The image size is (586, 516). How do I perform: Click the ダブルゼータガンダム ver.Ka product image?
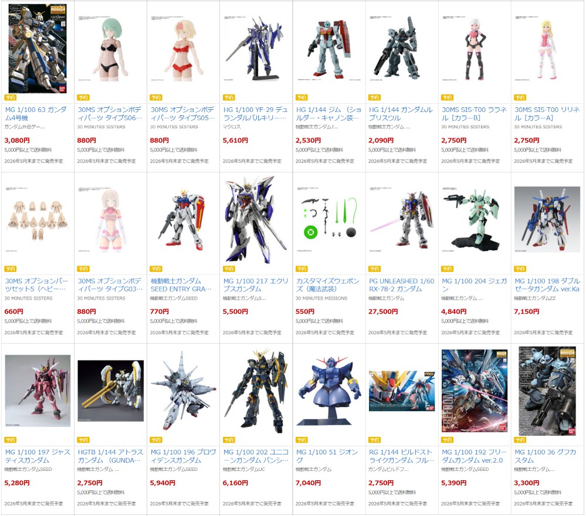click(x=547, y=220)
